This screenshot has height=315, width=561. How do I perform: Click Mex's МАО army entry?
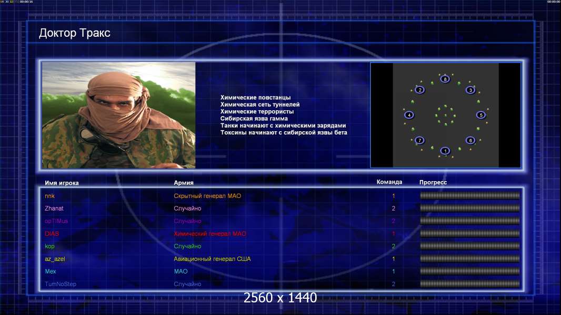181,271
